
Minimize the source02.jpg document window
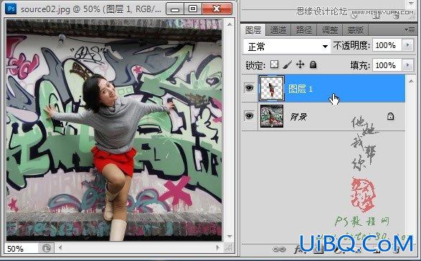[x=175, y=9]
